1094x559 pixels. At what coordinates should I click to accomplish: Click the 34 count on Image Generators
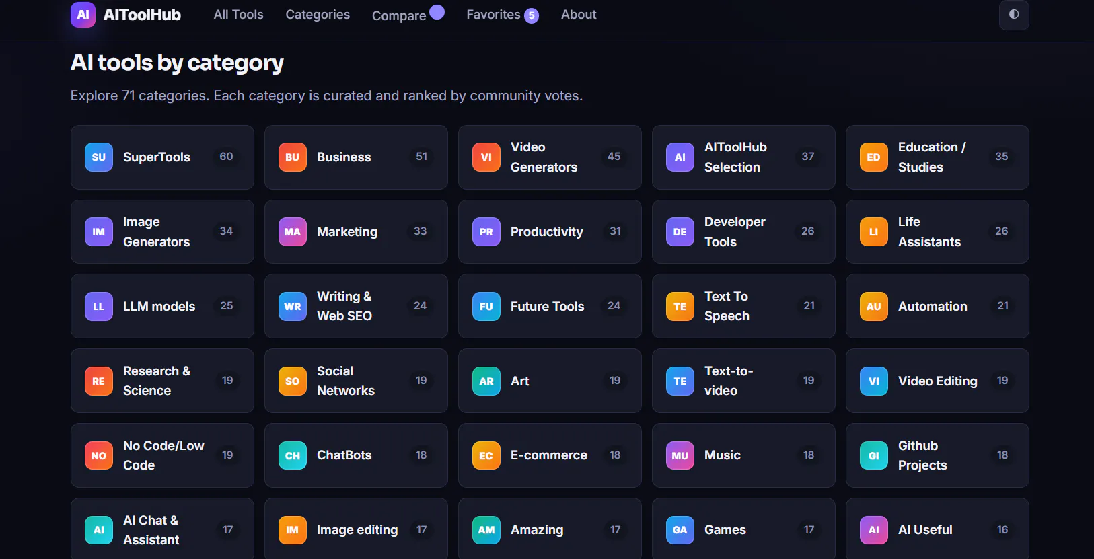click(x=226, y=231)
